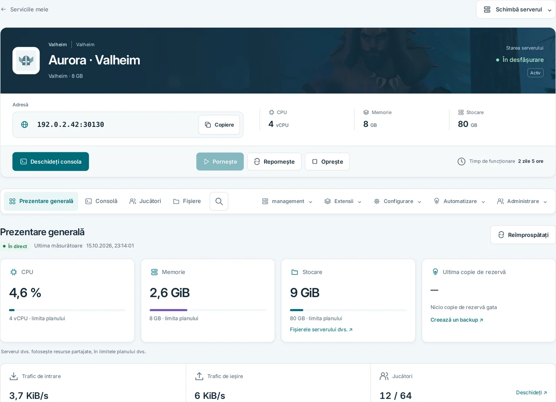Switch to the Consolă tab
This screenshot has height=402, width=556.
point(102,201)
